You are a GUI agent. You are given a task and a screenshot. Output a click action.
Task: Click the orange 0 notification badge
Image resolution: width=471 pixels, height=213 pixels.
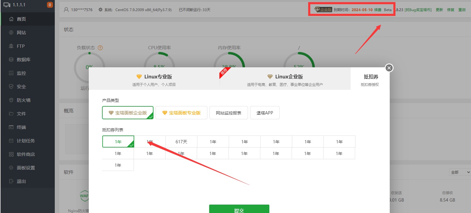click(x=50, y=5)
